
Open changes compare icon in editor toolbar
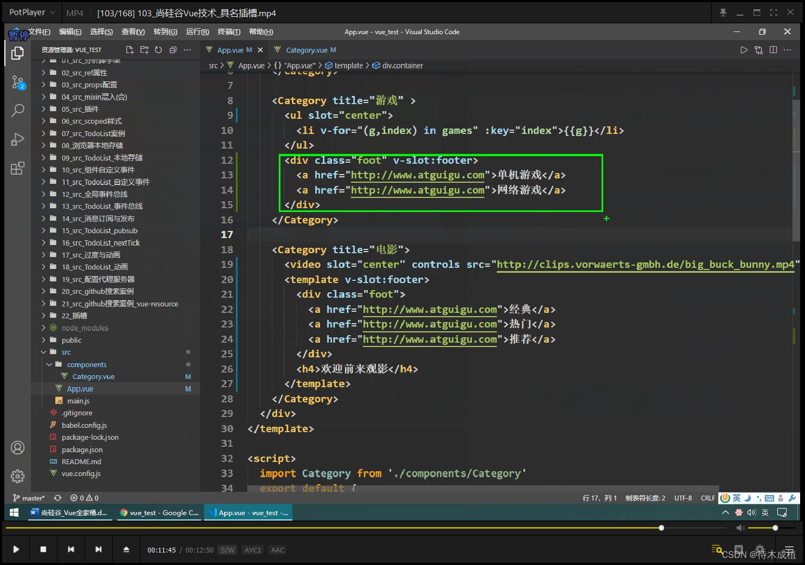[758, 50]
